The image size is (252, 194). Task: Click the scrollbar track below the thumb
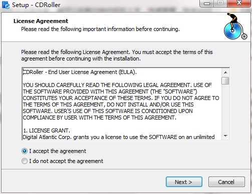pos(225,108)
